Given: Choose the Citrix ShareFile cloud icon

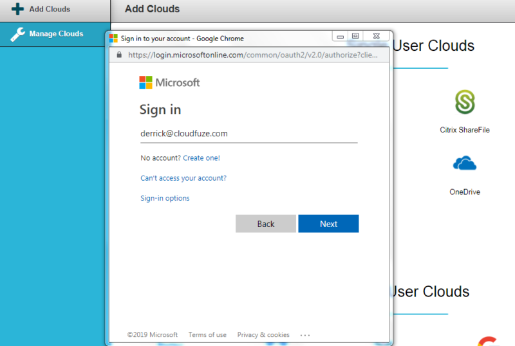Looking at the screenshot, I should click(x=465, y=102).
